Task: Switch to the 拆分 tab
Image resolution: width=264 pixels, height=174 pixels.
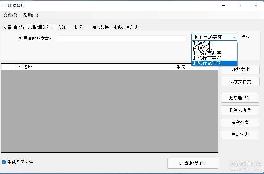Action: click(79, 27)
